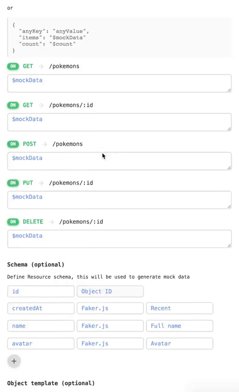Click the id schema field input
Screen dimensions: 239x392
pos(41,291)
